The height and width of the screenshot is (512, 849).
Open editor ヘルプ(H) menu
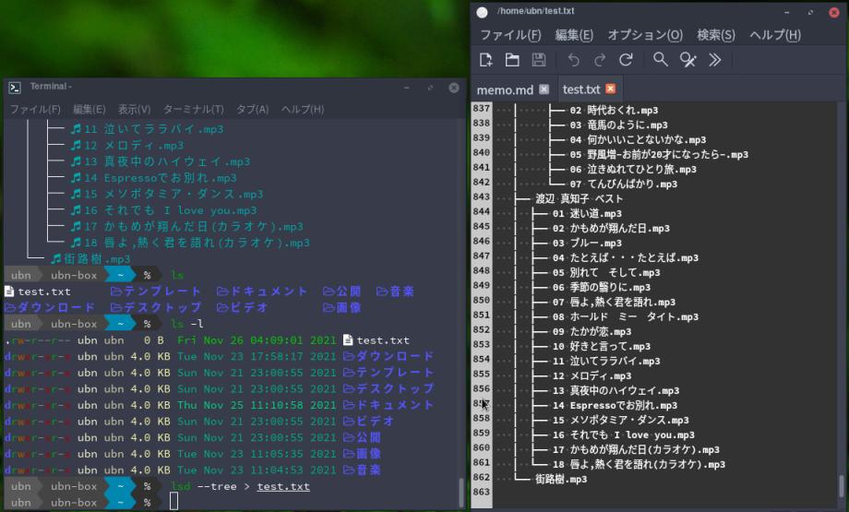point(775,35)
